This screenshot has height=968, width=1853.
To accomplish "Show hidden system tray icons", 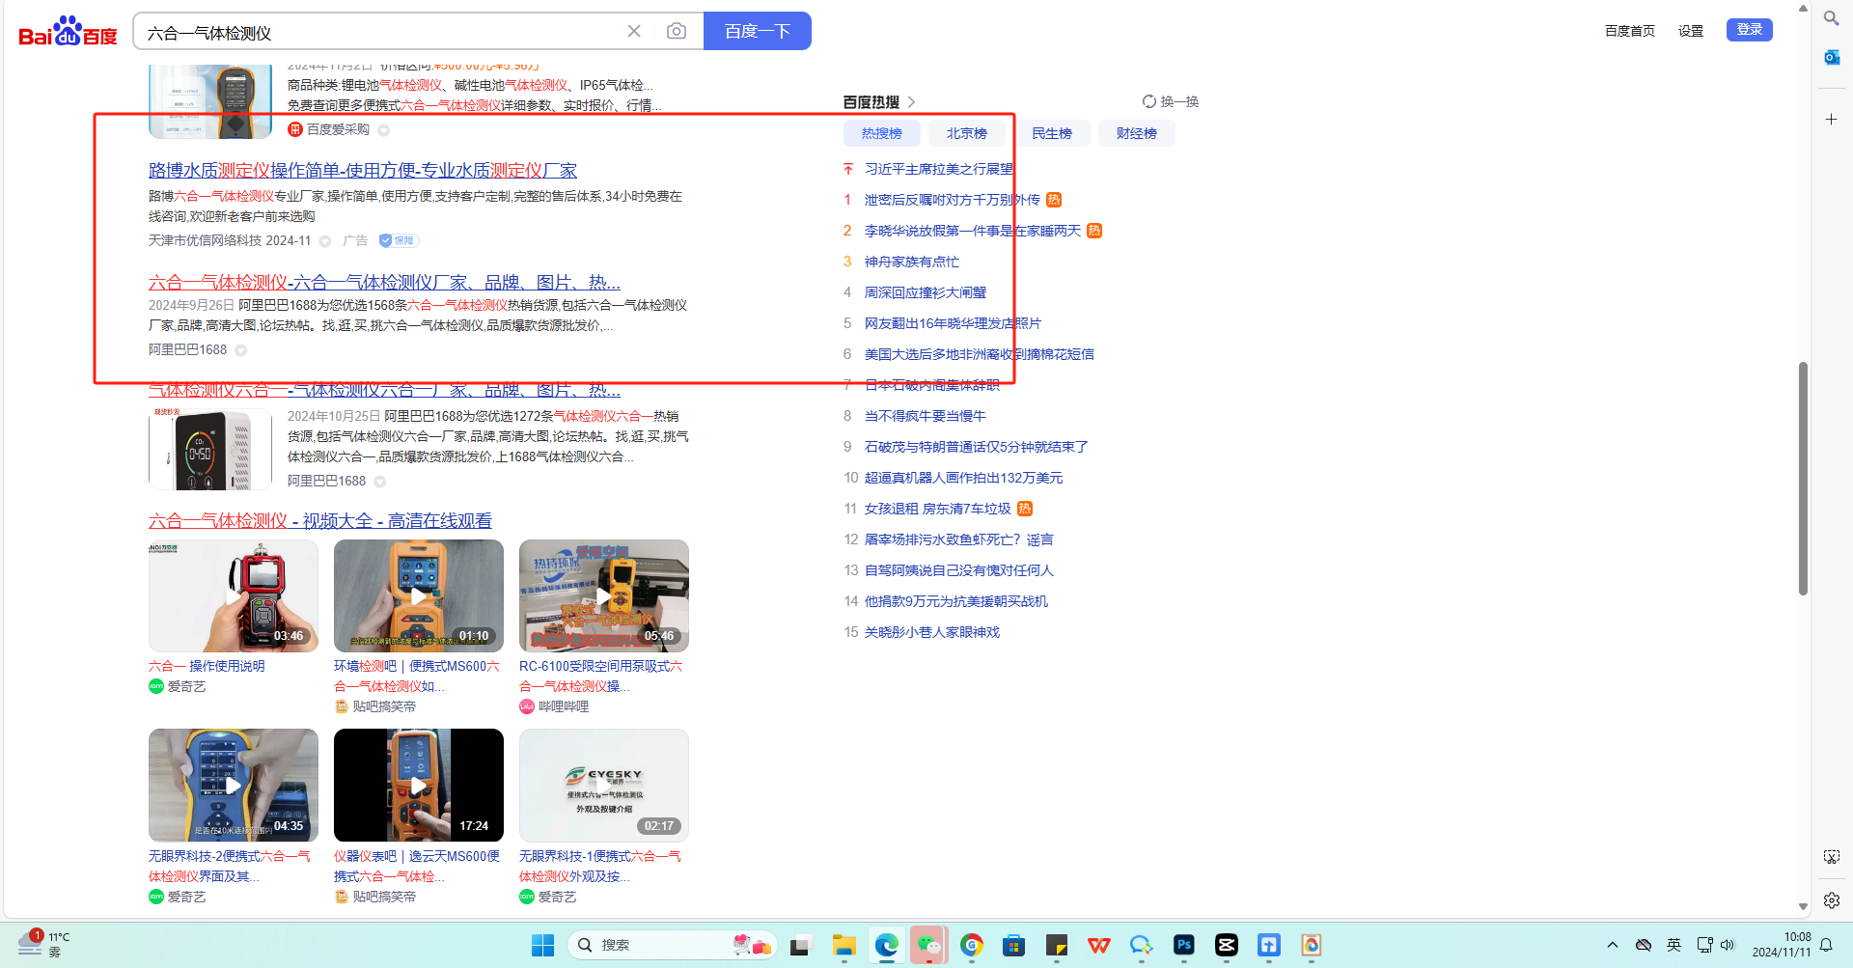I will (x=1612, y=945).
